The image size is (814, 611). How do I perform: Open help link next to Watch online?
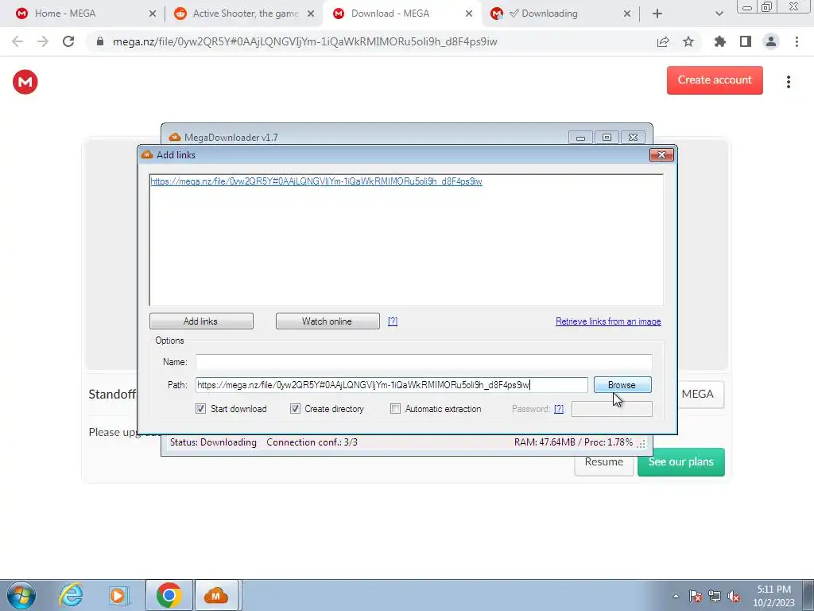(x=393, y=321)
